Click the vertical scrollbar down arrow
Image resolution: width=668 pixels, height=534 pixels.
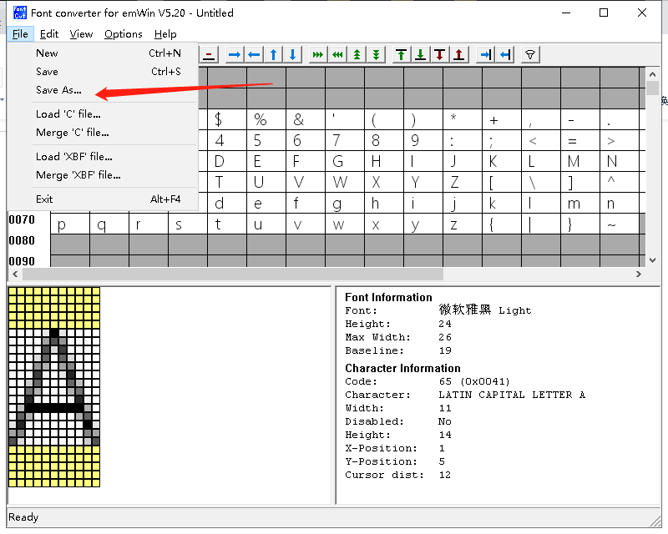click(653, 261)
